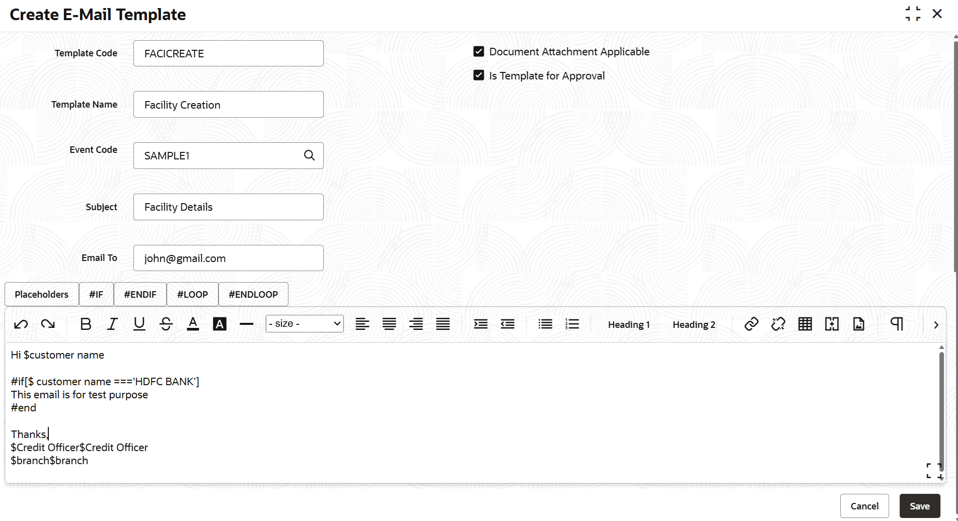The width and height of the screenshot is (958, 521).
Task: Insert a table
Action: coord(805,324)
